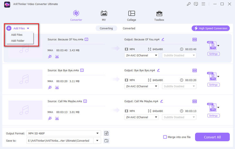Open the MP4 format icon for Bye Bye Bye

coord(212,76)
